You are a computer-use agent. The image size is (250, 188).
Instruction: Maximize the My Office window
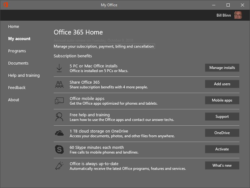tap(228, 5)
